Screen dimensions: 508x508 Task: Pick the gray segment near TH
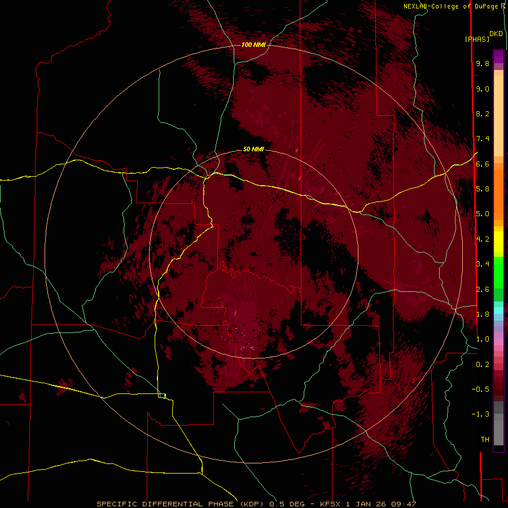[x=498, y=431]
